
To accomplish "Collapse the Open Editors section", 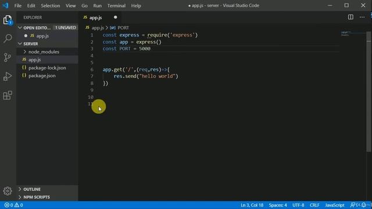I will [x=20, y=28].
